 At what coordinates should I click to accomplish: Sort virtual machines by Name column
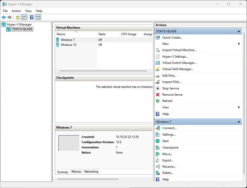76,34
